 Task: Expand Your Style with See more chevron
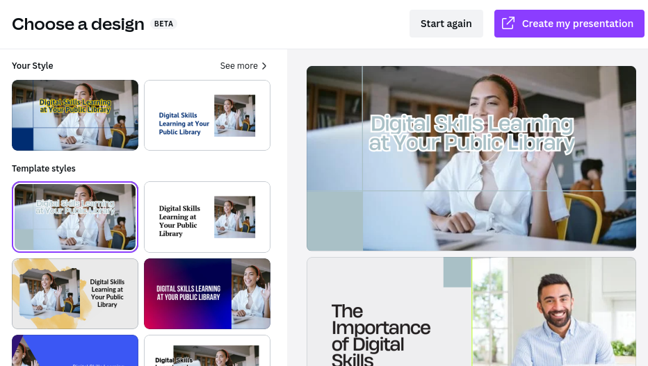coord(264,66)
